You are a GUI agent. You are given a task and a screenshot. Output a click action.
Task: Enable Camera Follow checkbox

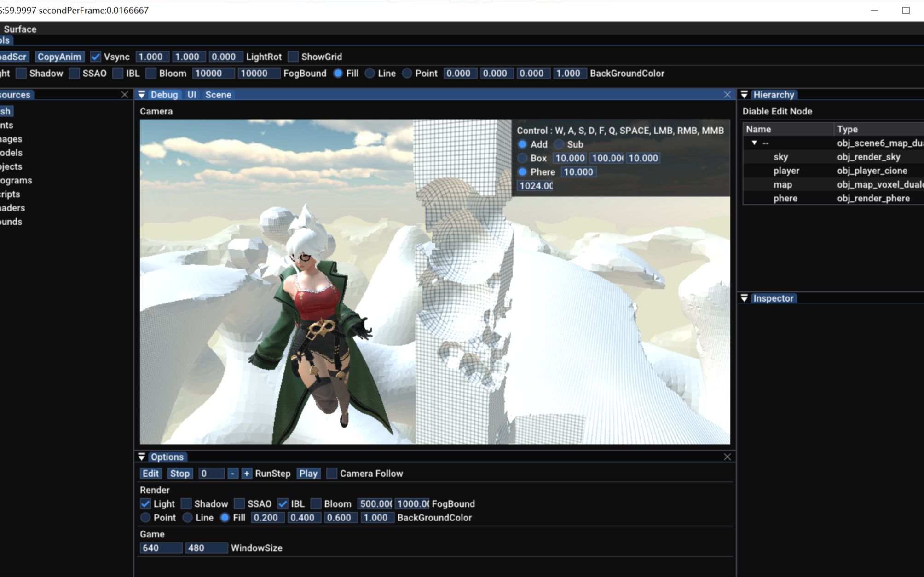click(x=332, y=474)
